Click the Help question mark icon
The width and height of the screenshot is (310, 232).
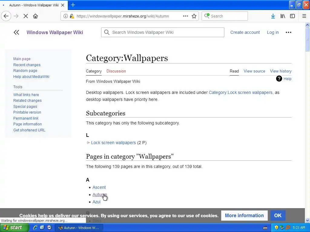click(x=279, y=79)
